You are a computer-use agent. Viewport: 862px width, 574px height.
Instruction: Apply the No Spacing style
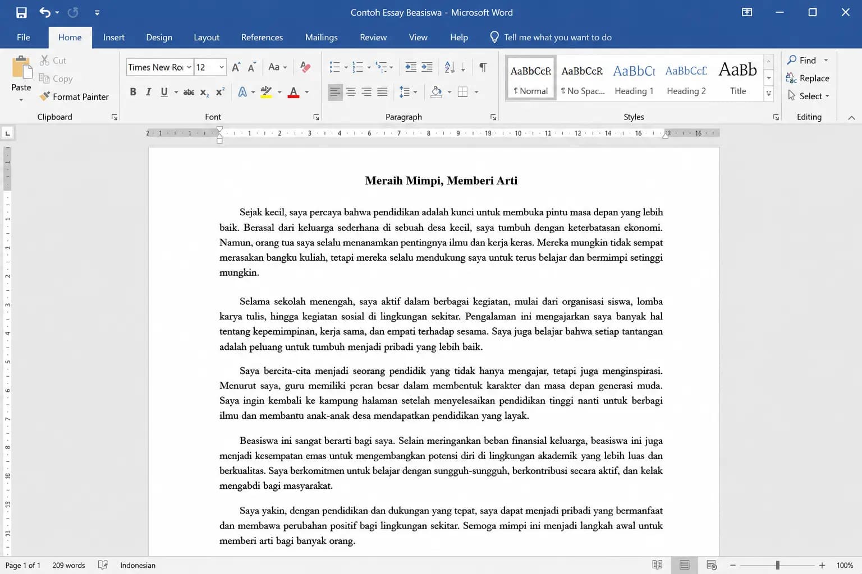coord(583,79)
